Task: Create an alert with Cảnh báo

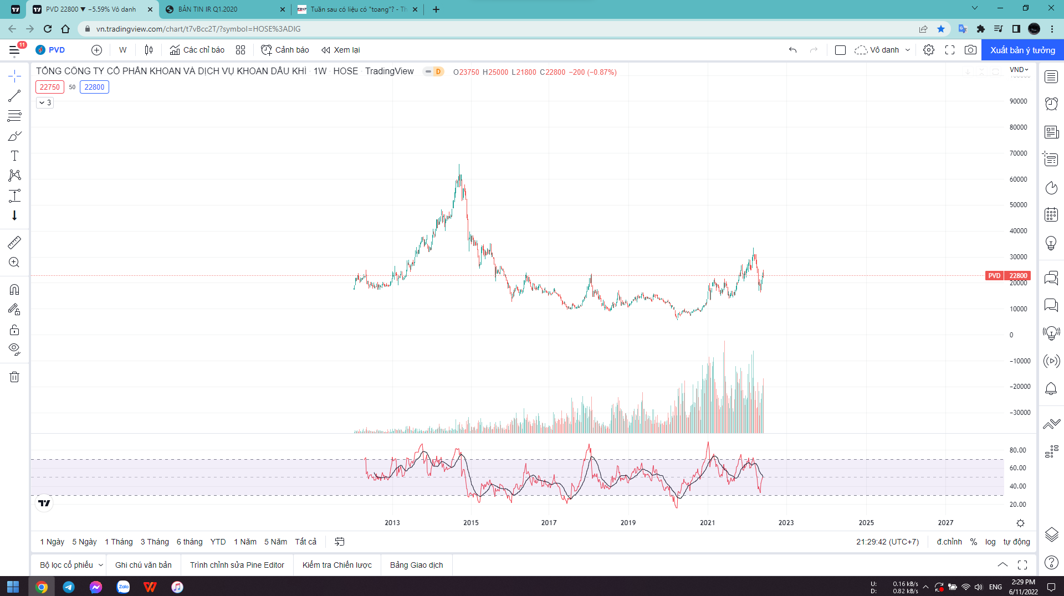Action: pyautogui.click(x=285, y=50)
